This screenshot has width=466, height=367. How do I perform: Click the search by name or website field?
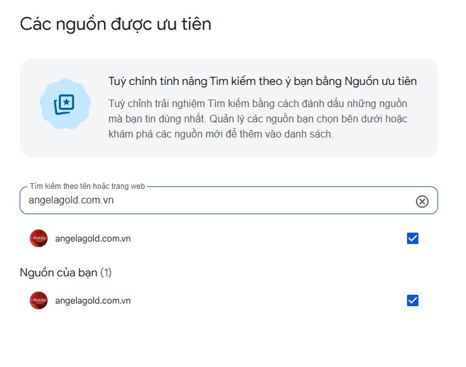[x=228, y=200]
